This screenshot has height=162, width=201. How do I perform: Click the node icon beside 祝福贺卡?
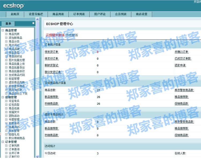tap(6, 112)
